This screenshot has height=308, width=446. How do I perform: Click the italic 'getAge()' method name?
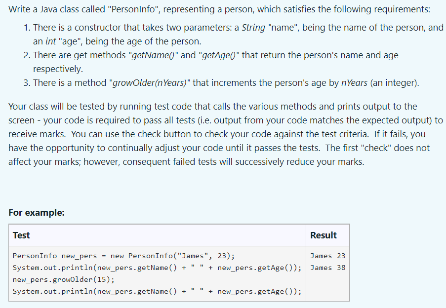219,55
